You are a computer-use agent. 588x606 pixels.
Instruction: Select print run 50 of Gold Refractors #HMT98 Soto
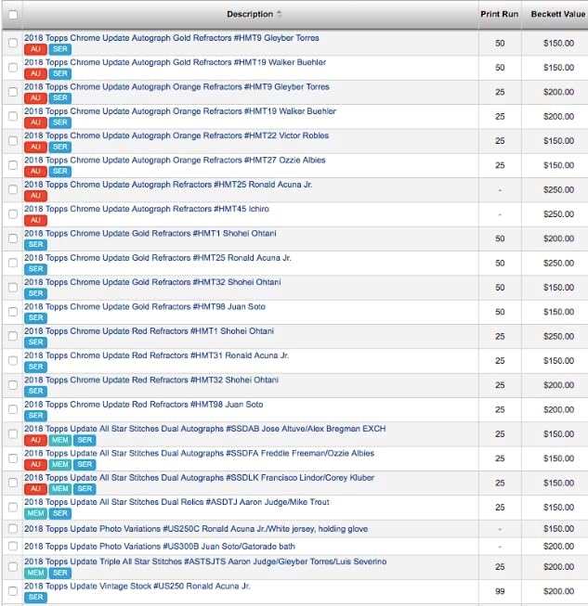coord(500,312)
